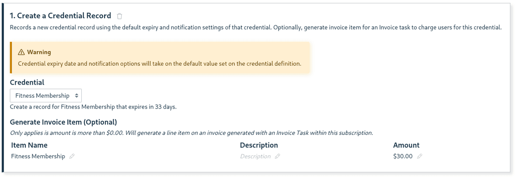516x177 pixels.
Task: Click the Item Name column header
Action: pos(29,145)
